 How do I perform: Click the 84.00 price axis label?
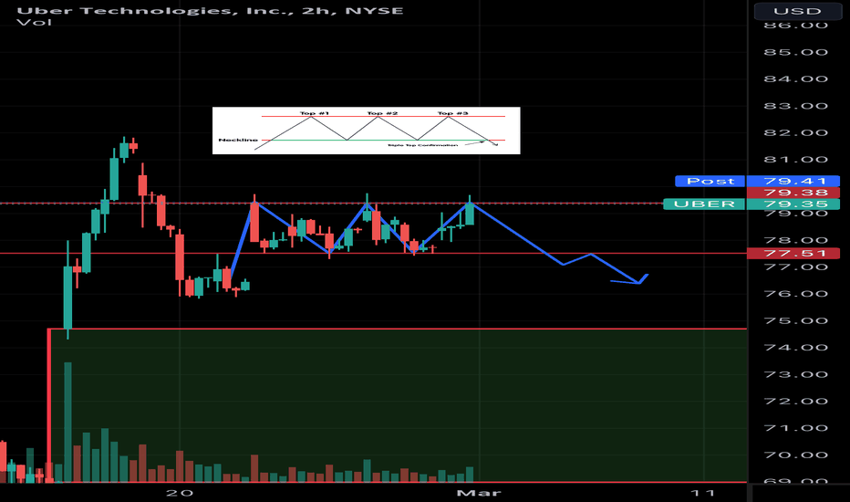pos(796,79)
